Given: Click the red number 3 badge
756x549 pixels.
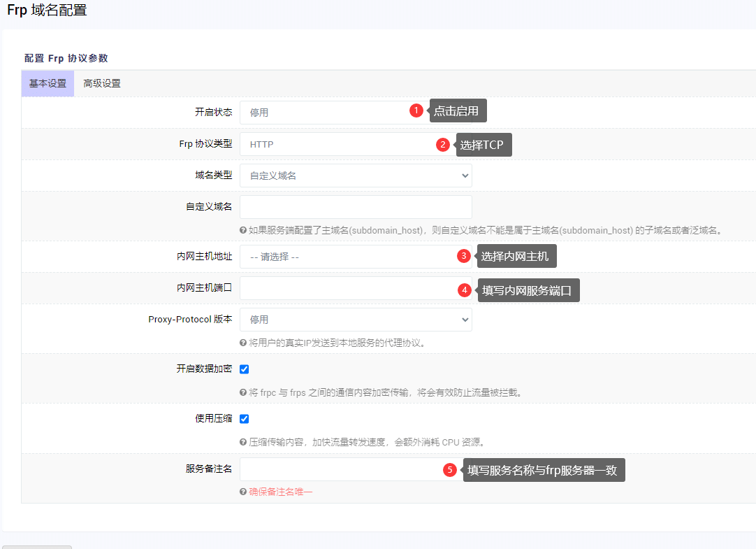Looking at the screenshot, I should coord(463,256).
